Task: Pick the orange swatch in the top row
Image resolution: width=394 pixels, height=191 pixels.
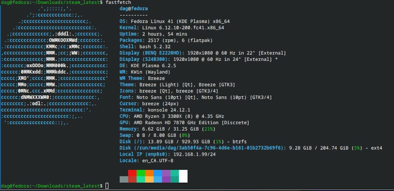Action: (x=149, y=173)
